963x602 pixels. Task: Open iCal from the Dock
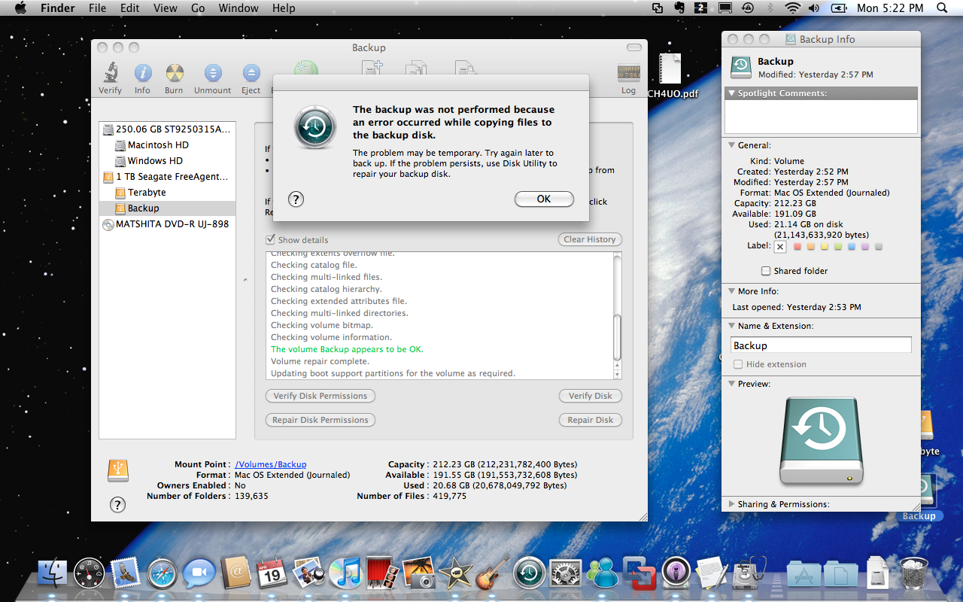[x=272, y=573]
